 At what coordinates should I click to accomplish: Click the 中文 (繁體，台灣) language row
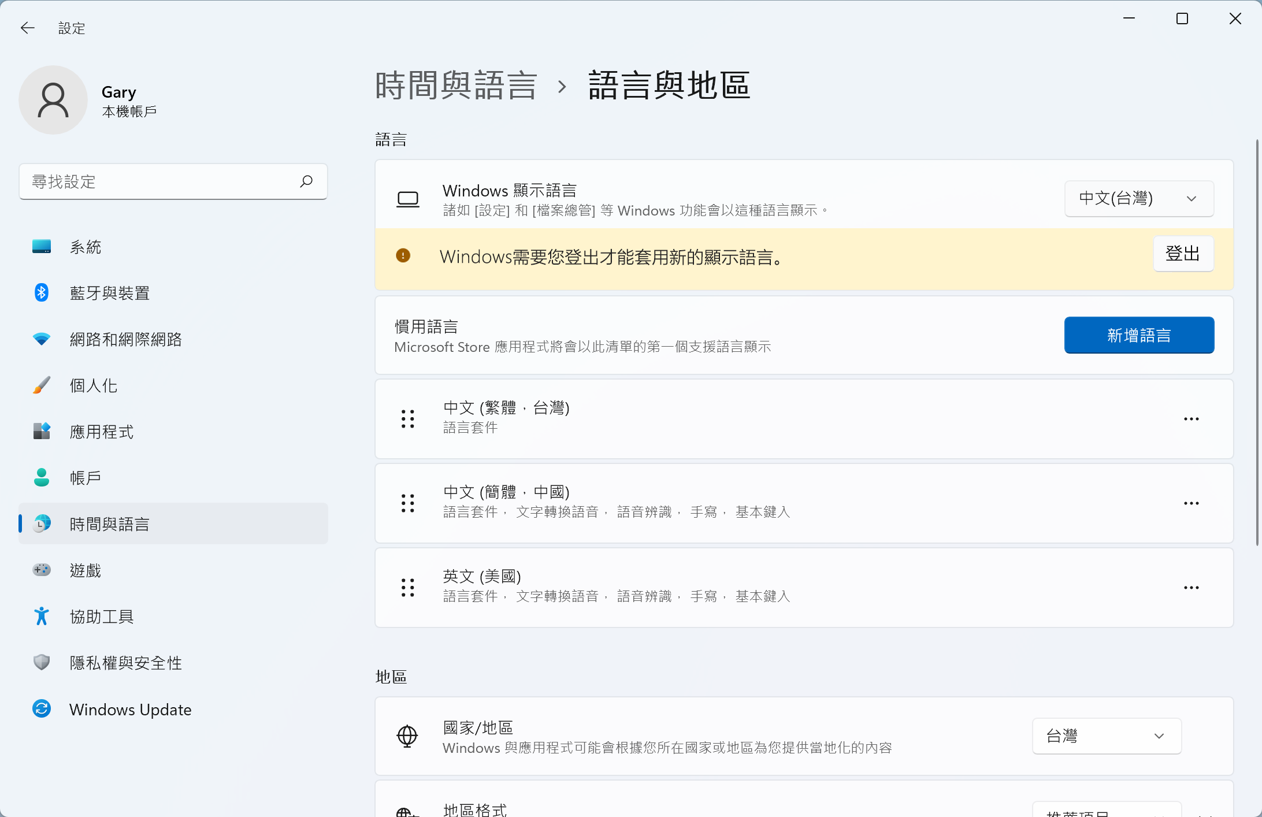804,419
